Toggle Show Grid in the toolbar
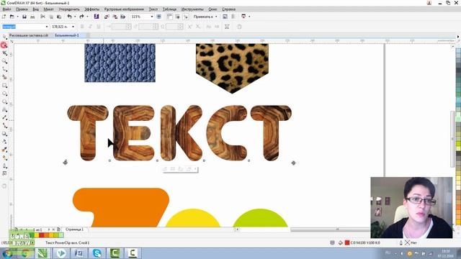 [178, 17]
